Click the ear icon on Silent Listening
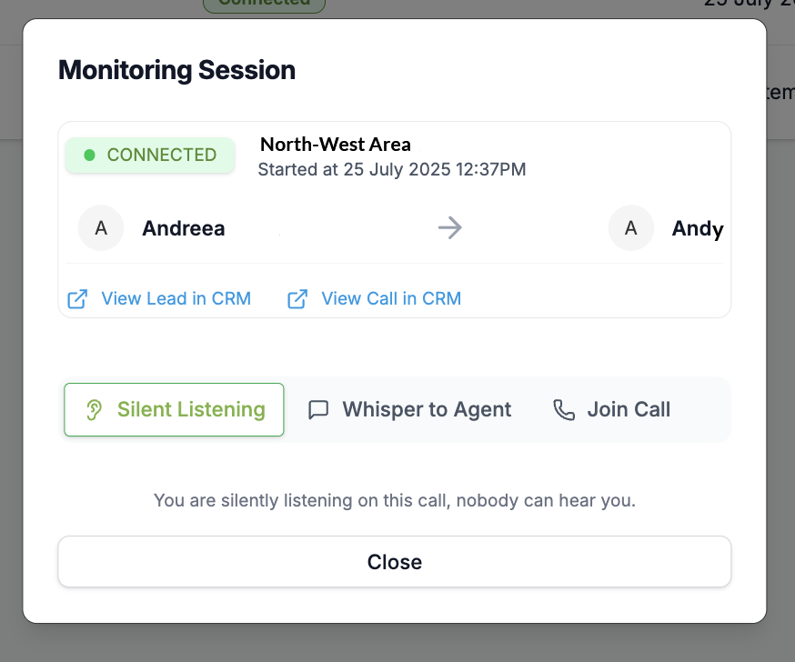 point(94,410)
